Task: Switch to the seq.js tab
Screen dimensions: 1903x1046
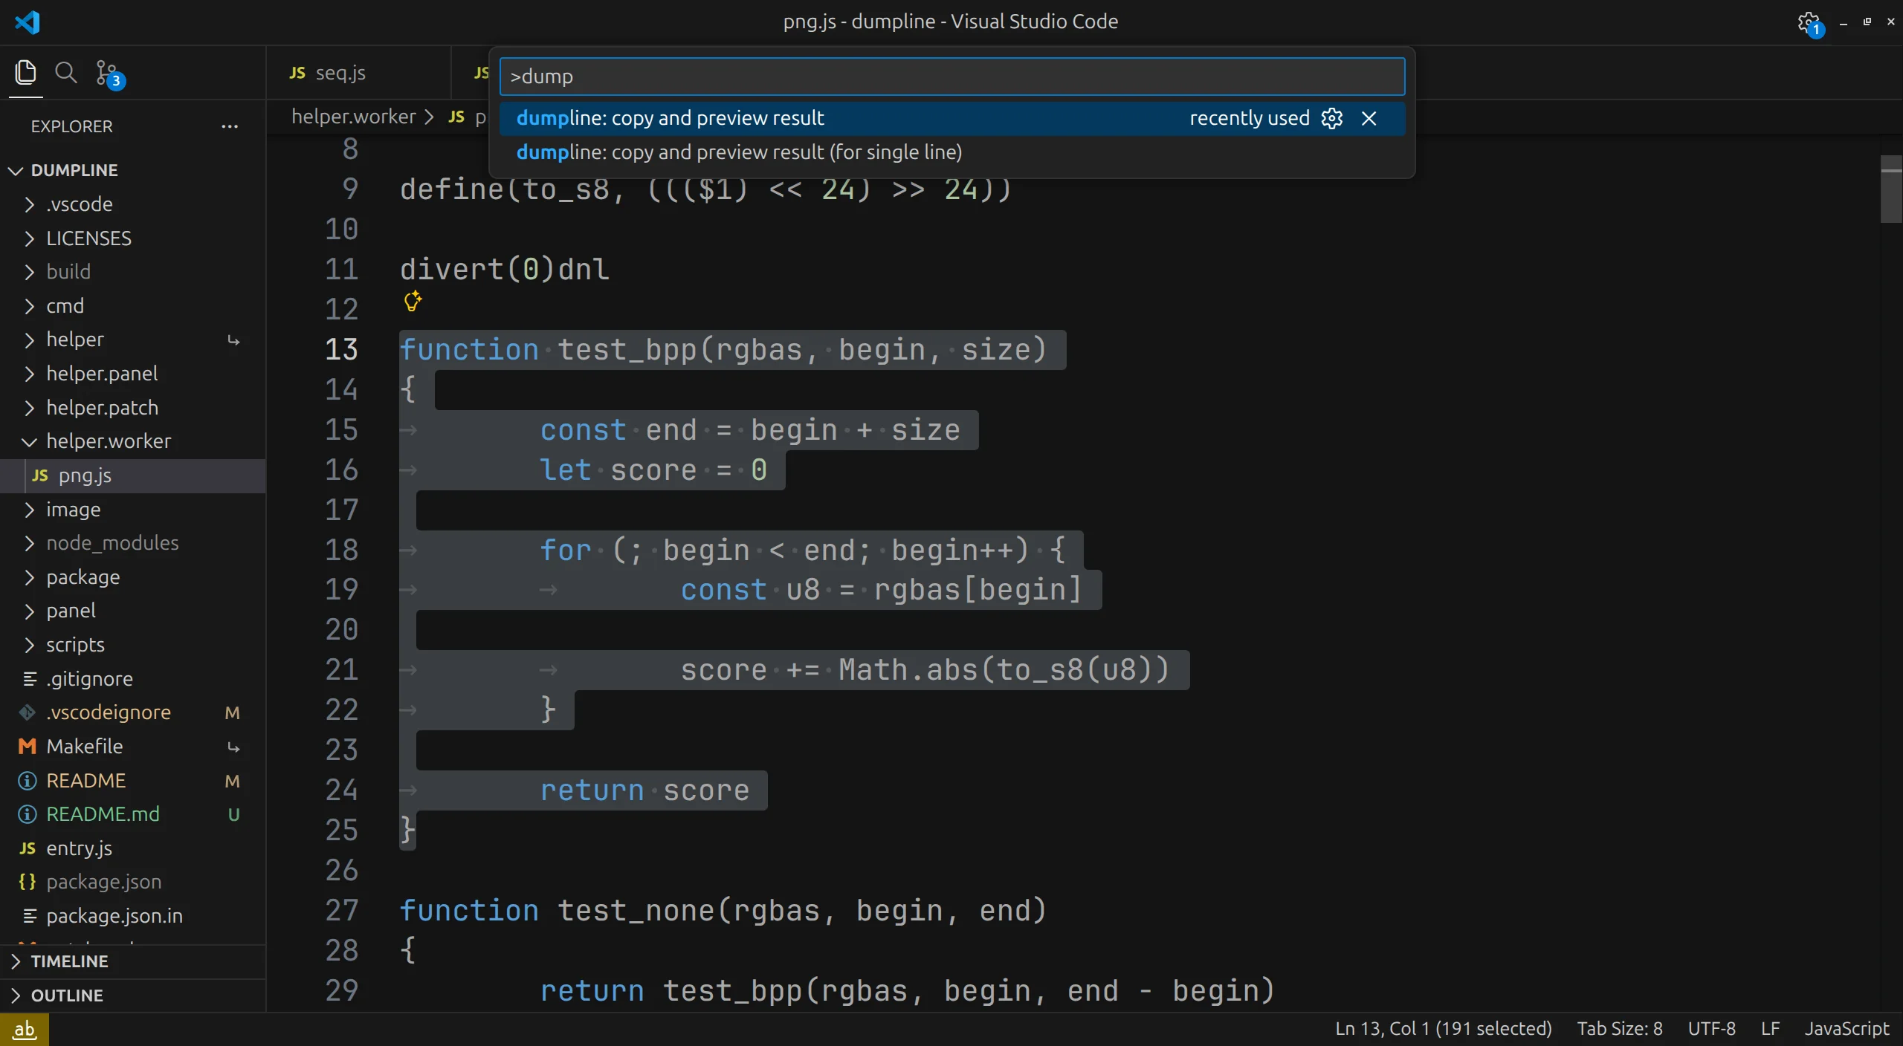Action: click(339, 73)
